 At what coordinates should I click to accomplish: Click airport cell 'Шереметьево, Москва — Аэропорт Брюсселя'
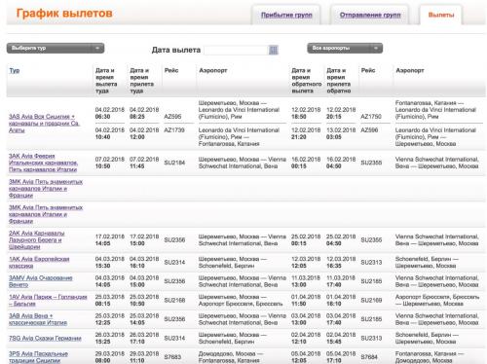click(x=241, y=300)
